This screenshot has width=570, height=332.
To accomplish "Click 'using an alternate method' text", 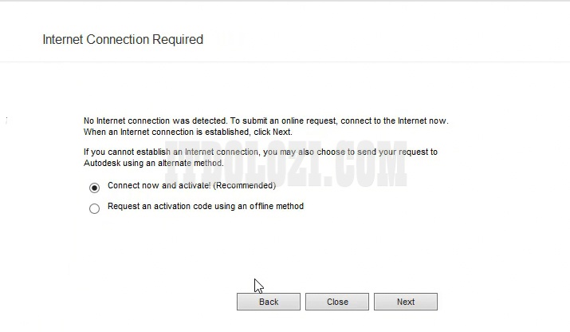I will coord(173,163).
